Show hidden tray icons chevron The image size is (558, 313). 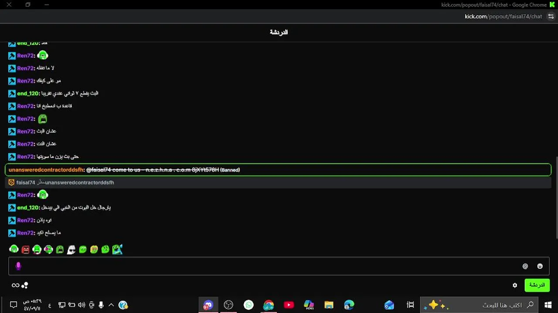pos(111,305)
